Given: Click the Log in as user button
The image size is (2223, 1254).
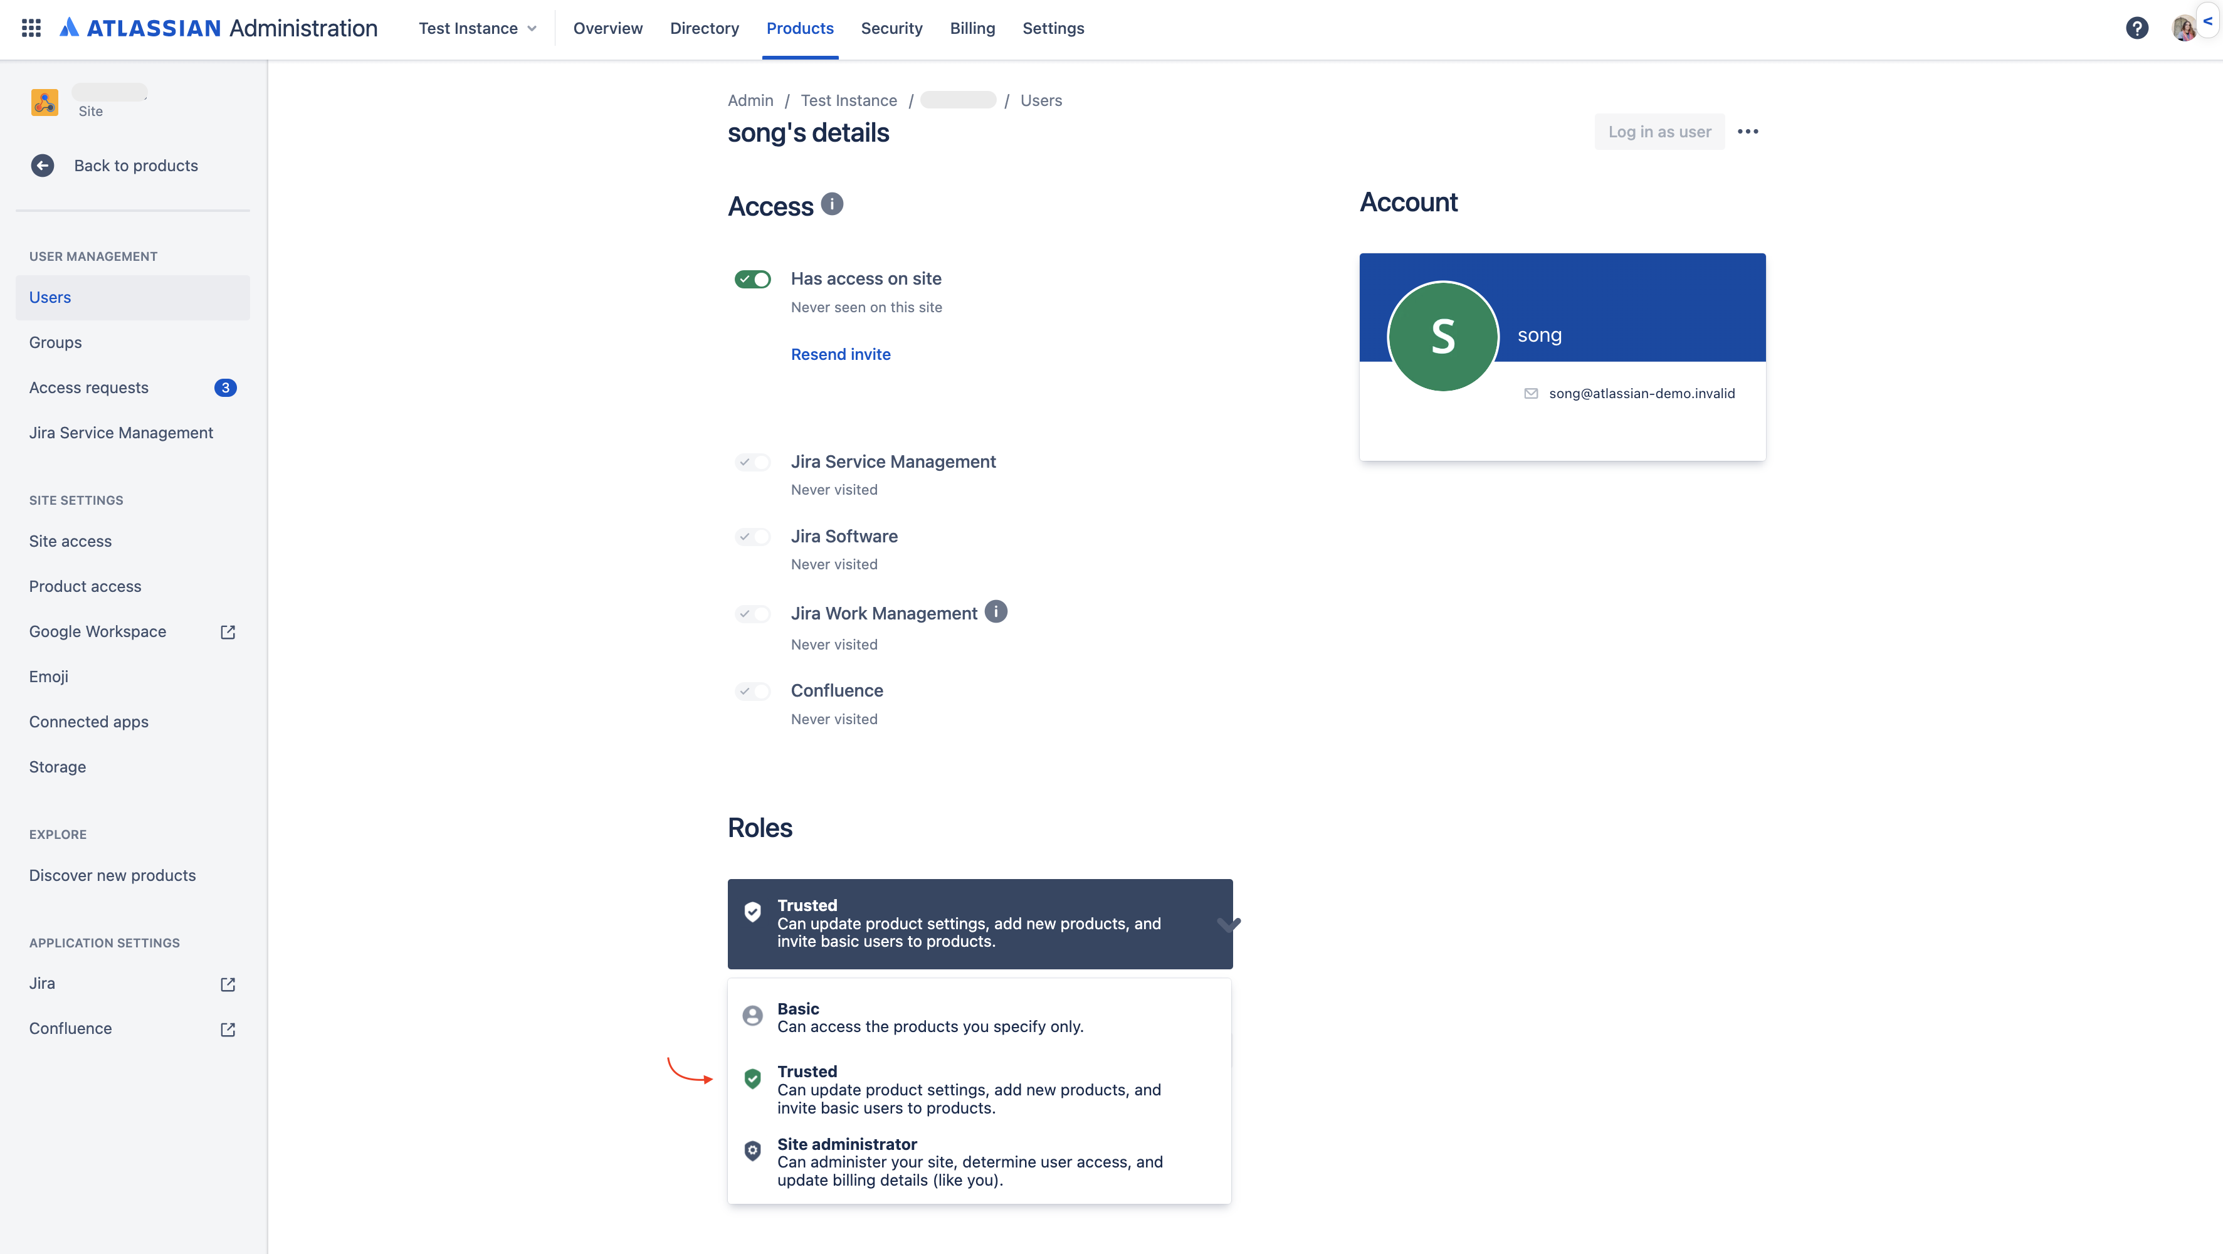Looking at the screenshot, I should (x=1659, y=132).
